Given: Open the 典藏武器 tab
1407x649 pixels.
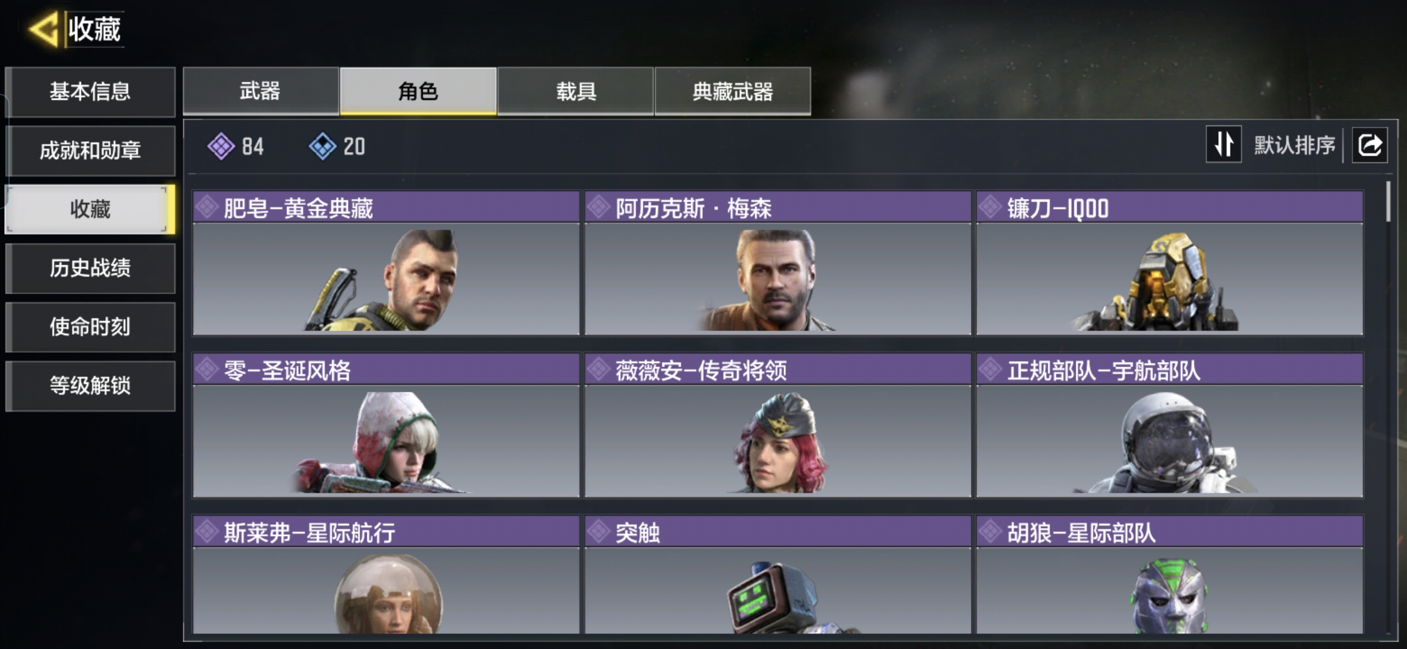Looking at the screenshot, I should [732, 91].
